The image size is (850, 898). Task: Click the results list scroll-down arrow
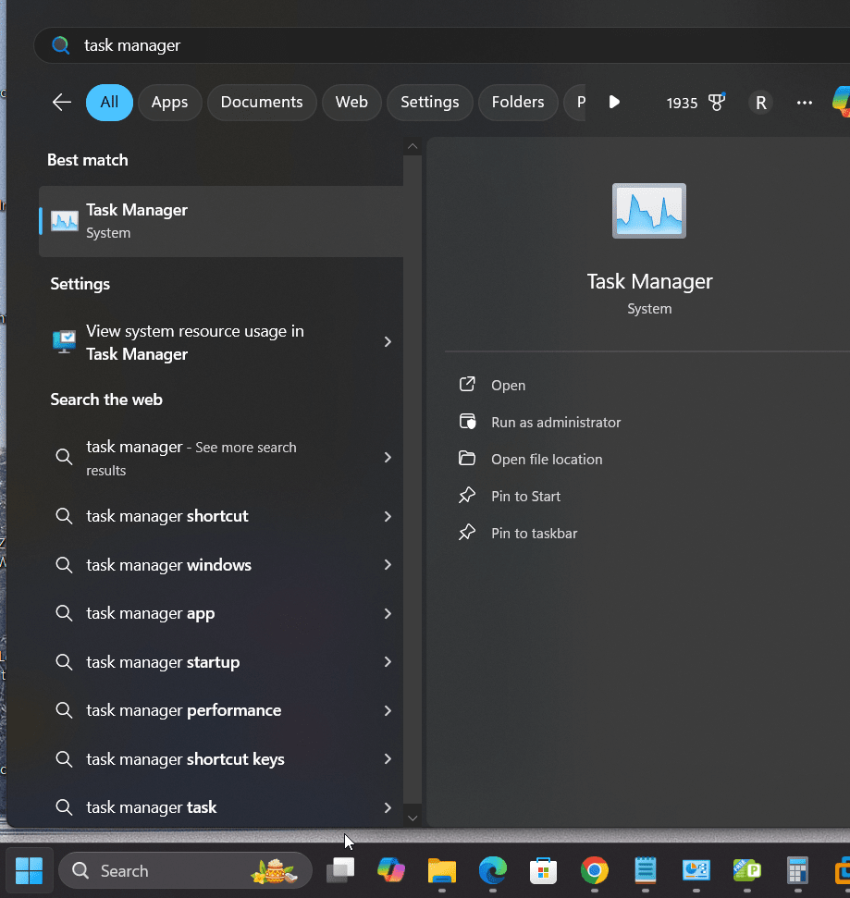413,818
